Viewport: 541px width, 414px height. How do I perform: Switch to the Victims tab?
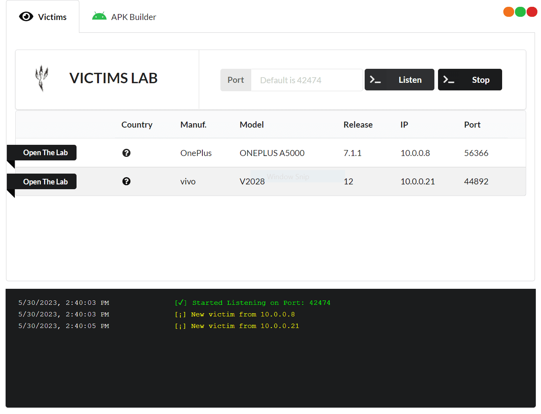[43, 17]
